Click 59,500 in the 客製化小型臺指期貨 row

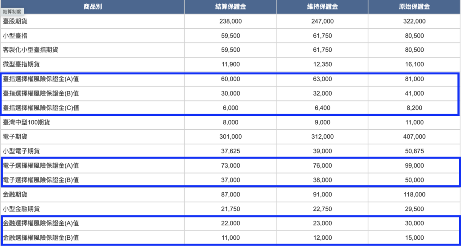click(x=230, y=50)
